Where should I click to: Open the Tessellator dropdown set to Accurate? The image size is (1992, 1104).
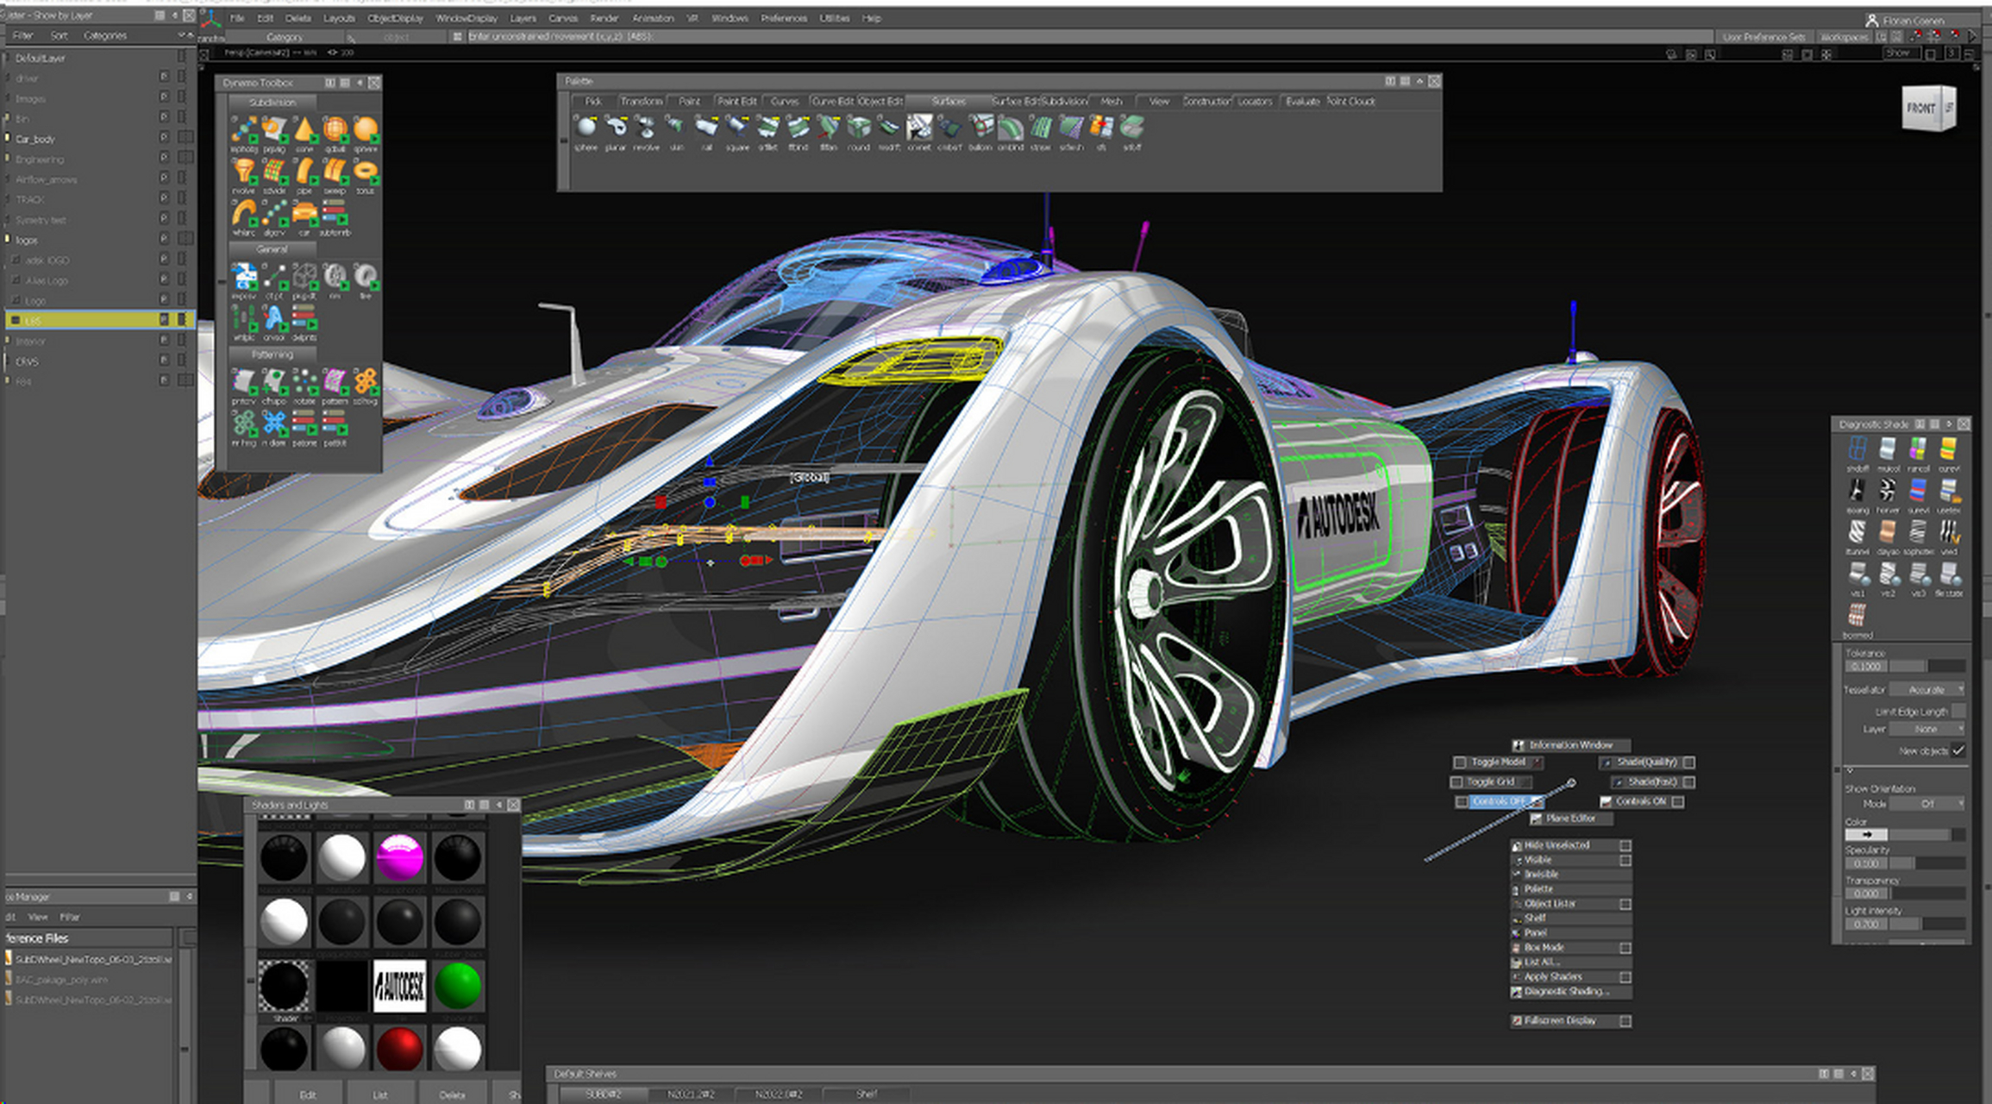(1927, 690)
